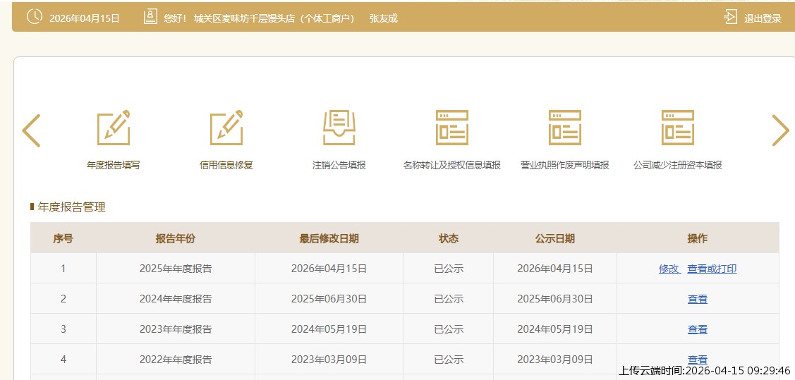795x380 pixels.
Task: Click the logout door icon
Action: coord(730,18)
